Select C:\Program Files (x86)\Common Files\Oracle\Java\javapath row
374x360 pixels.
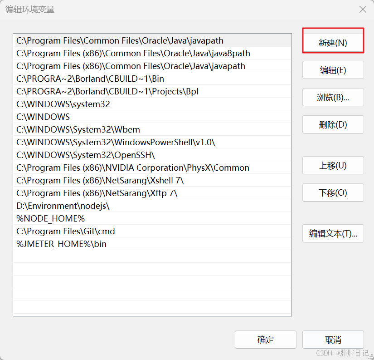tap(152, 66)
